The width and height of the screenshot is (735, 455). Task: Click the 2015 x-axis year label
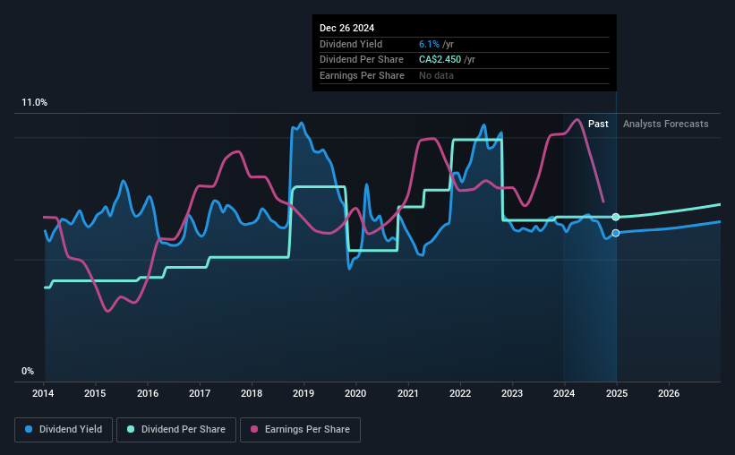pyautogui.click(x=95, y=393)
